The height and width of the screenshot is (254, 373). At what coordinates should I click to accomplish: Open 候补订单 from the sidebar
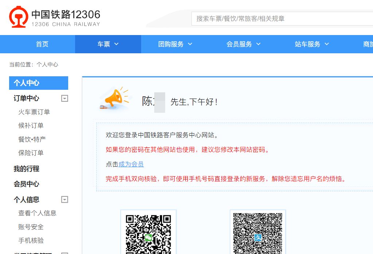pyautogui.click(x=31, y=126)
